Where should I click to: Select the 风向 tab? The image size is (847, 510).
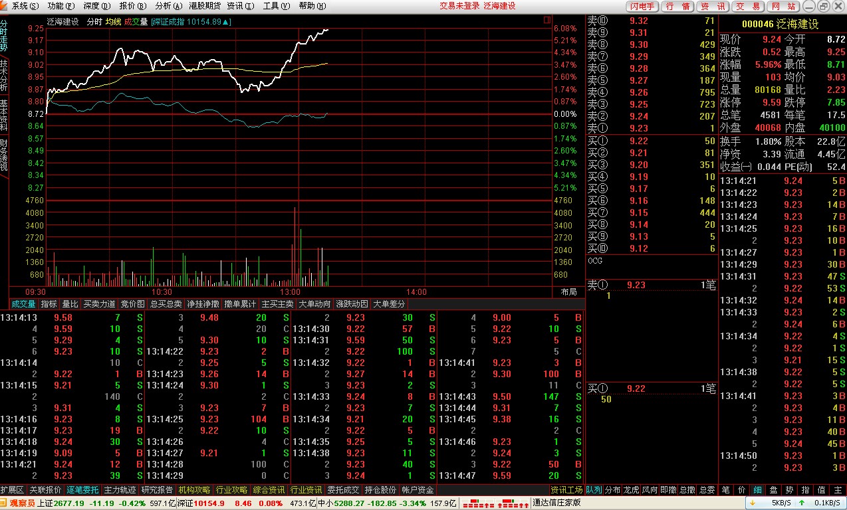[650, 490]
